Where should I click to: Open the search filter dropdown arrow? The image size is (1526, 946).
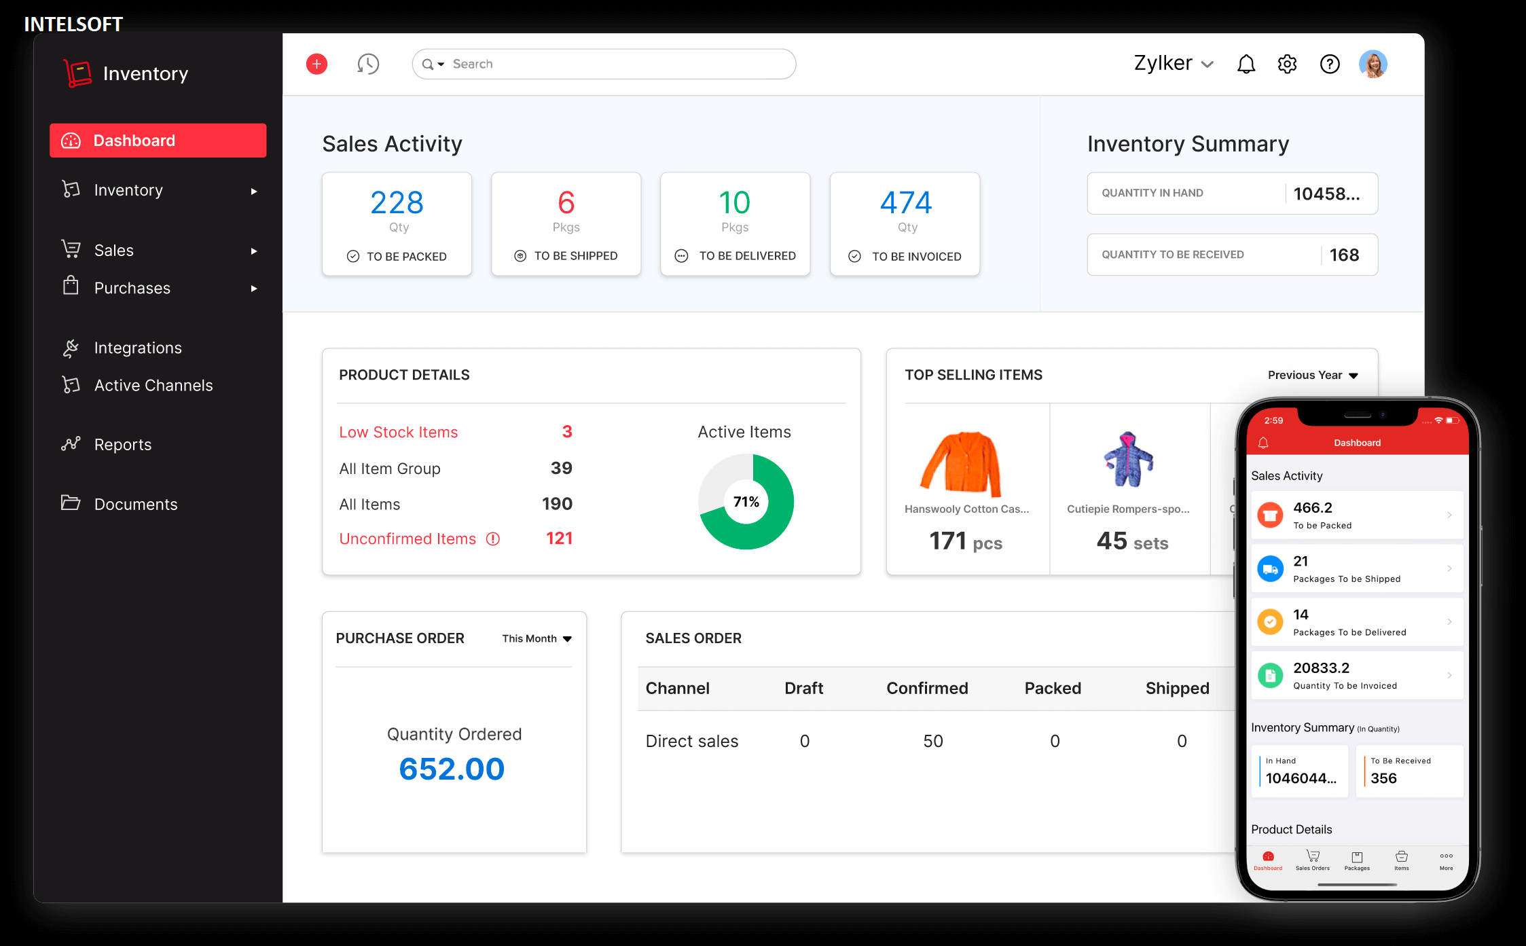pos(441,65)
